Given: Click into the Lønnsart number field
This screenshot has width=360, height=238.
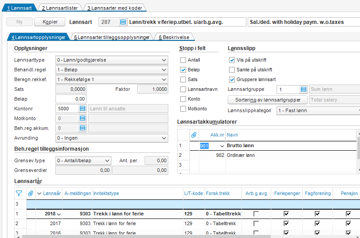Looking at the screenshot, I should click(109, 22).
